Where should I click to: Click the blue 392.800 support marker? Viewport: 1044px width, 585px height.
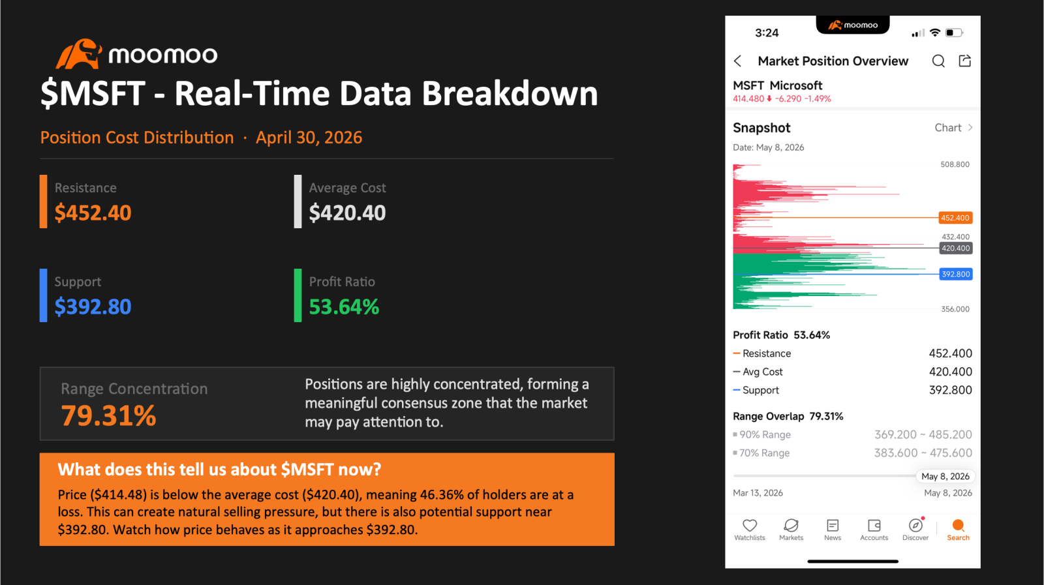(x=955, y=275)
